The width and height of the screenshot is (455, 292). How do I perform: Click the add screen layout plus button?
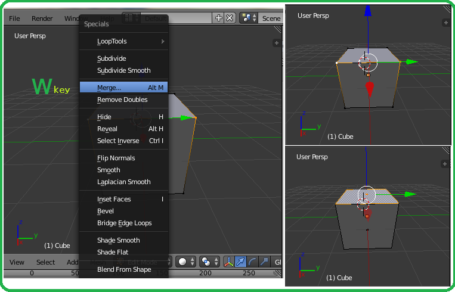[x=218, y=18]
